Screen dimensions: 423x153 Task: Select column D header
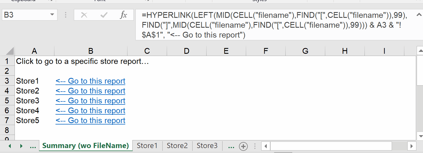click(187, 51)
